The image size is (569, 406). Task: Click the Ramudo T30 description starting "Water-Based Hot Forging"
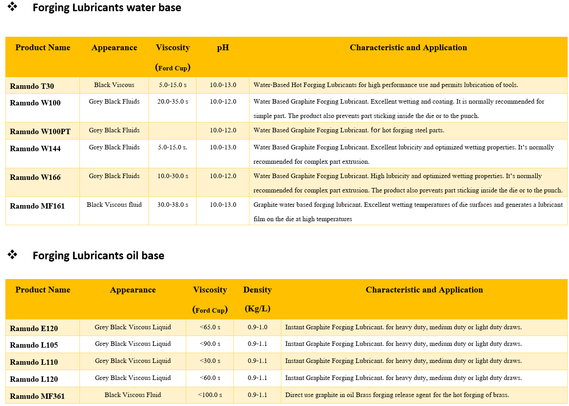(x=386, y=85)
